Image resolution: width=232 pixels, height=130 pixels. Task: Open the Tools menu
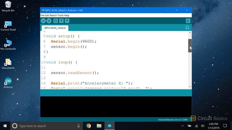(61, 15)
